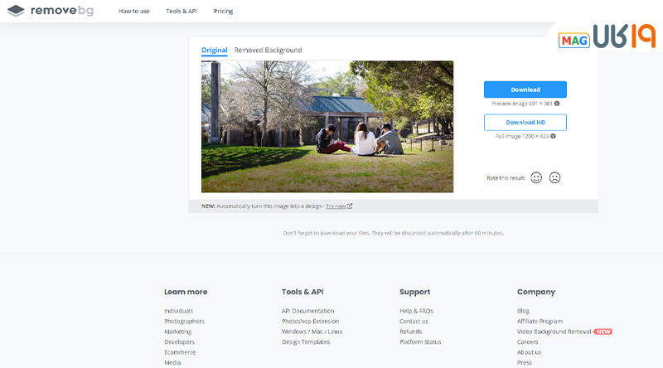Open Design Templates link
Viewport: 663px width, 368px height.
coord(306,341)
